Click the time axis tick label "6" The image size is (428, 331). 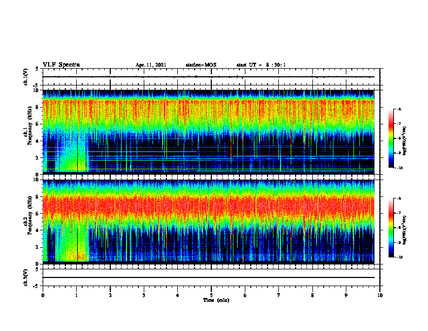tap(245, 295)
